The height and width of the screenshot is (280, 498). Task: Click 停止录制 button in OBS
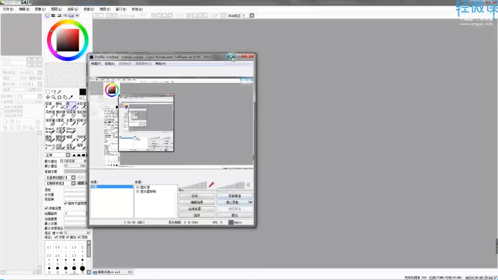coord(232,202)
